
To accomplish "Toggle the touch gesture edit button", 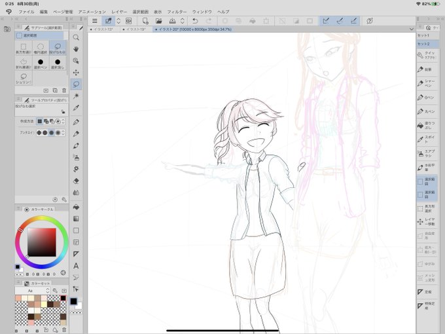I will pyautogui.click(x=109, y=21).
